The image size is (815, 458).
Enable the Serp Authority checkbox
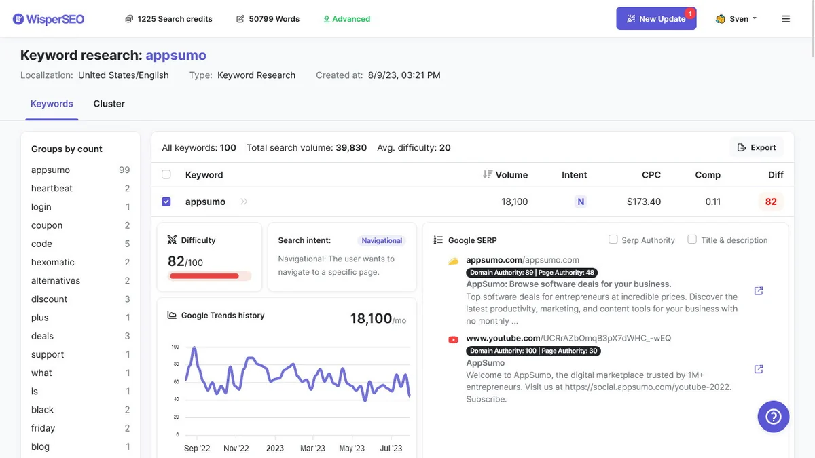613,240
